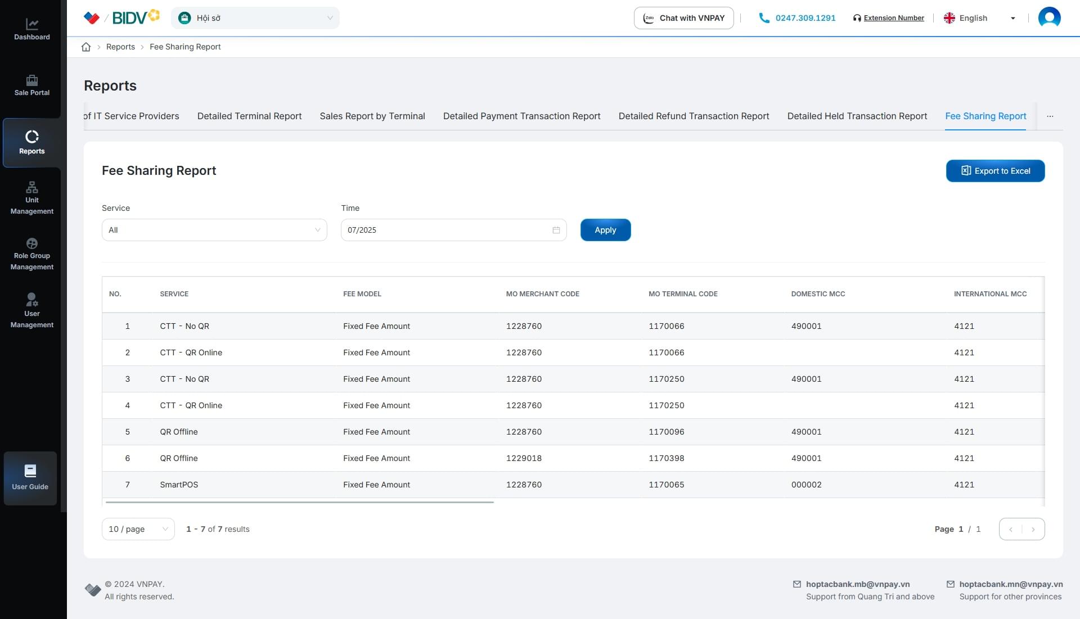1080x619 pixels.
Task: Change the 10 / page size dropdown
Action: [x=138, y=529]
